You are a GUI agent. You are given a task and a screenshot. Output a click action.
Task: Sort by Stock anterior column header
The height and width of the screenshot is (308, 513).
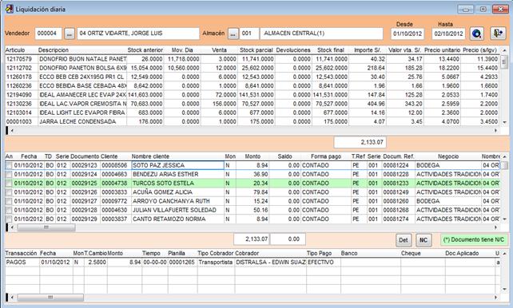coord(145,50)
